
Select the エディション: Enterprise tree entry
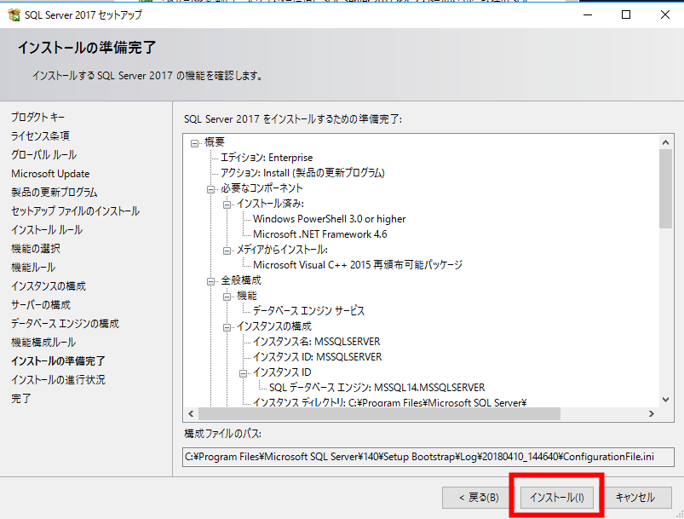coord(267,158)
